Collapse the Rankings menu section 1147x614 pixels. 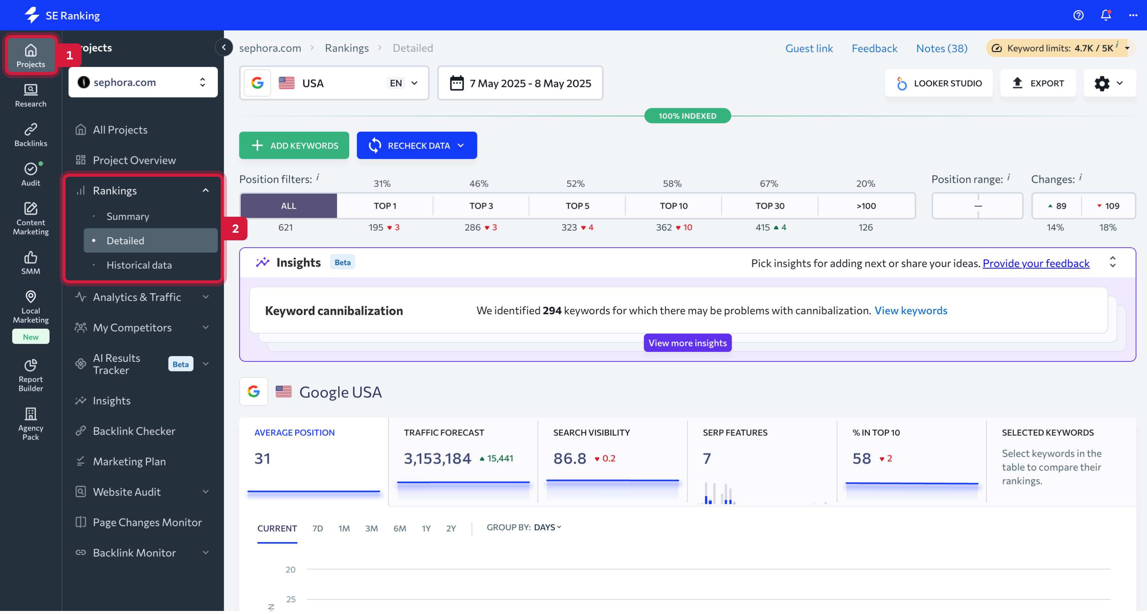[205, 190]
